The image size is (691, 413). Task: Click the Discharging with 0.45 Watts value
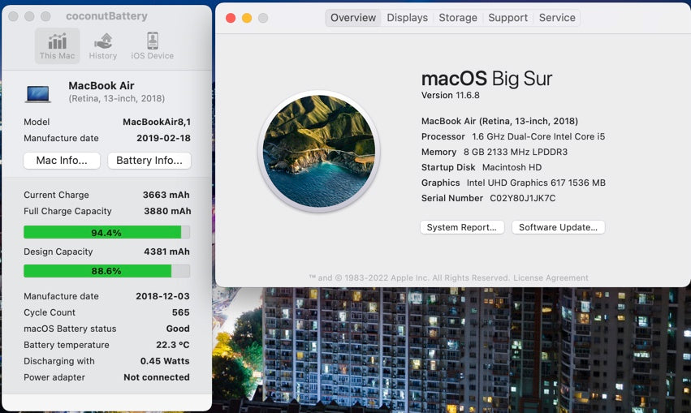(165, 361)
